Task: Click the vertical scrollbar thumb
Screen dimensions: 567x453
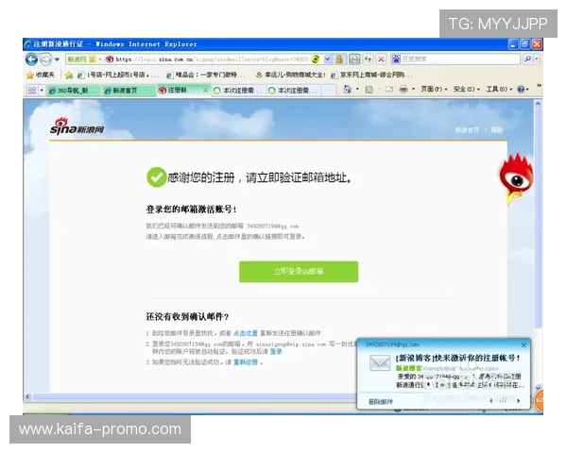Action: 538,218
